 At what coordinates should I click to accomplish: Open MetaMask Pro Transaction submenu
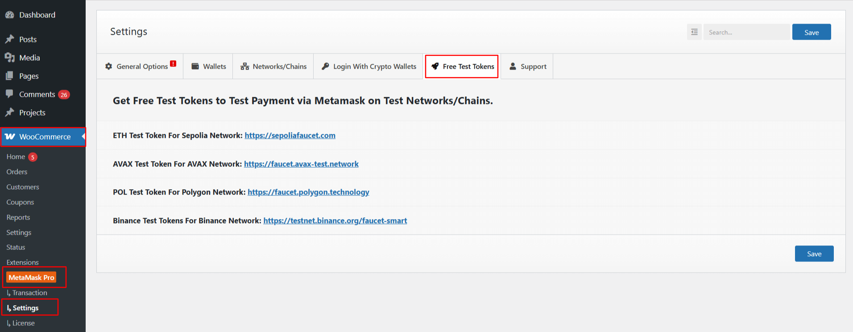[x=29, y=293]
